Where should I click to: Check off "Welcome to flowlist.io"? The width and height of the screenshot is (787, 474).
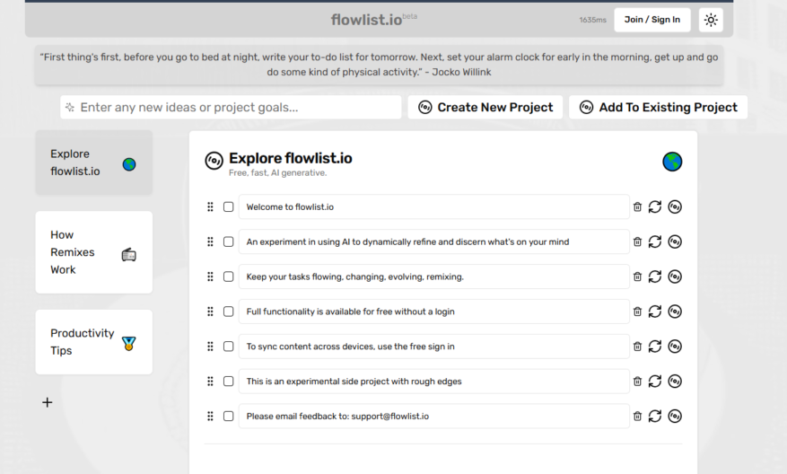coord(228,206)
